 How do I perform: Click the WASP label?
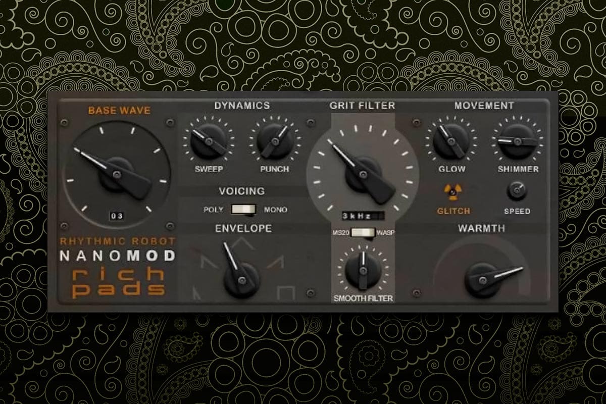click(385, 232)
